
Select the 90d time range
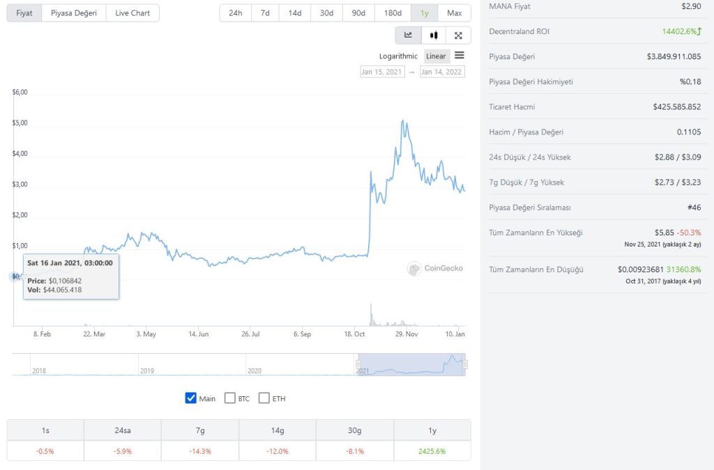click(x=358, y=13)
